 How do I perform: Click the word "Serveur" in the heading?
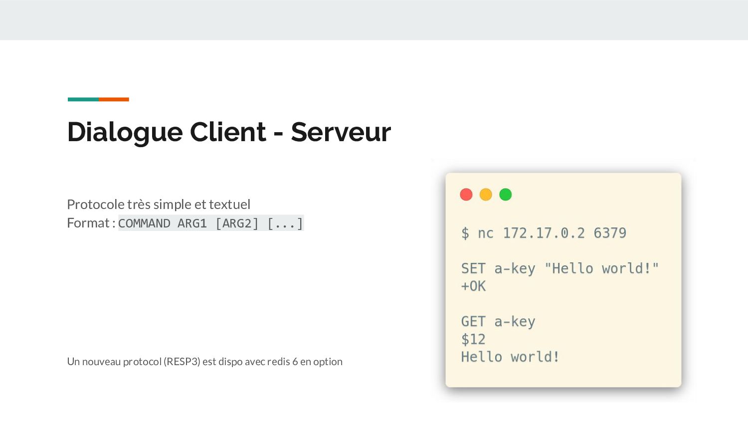(341, 132)
